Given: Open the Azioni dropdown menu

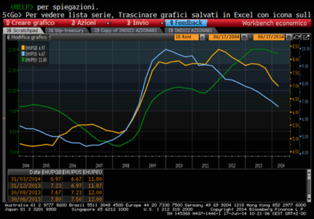Looking at the screenshot, I should [x=90, y=23].
